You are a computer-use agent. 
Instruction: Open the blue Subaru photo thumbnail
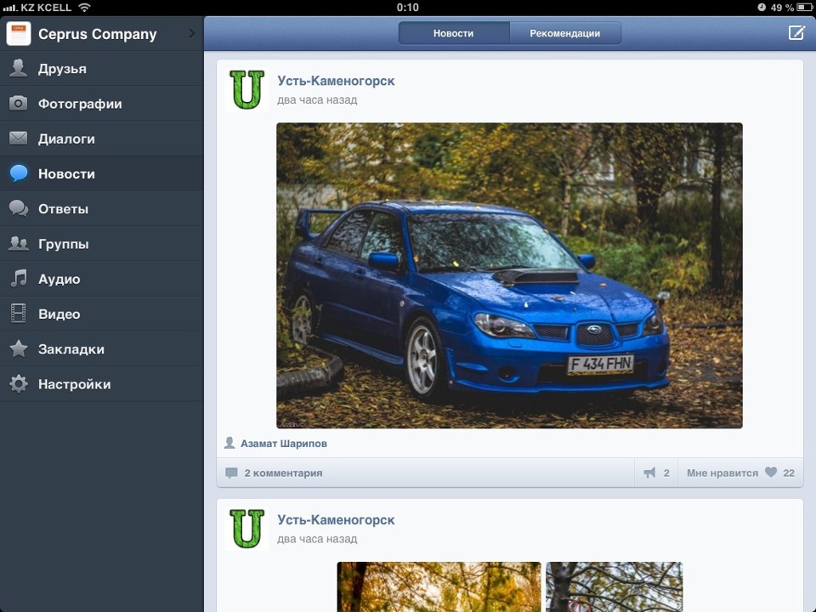pos(508,275)
